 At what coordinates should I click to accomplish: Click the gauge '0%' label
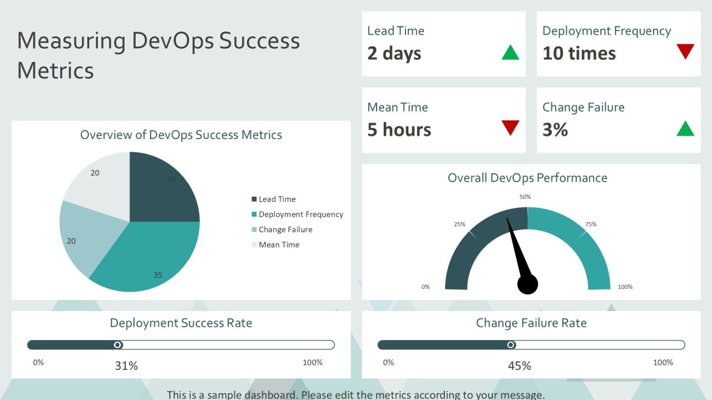pos(426,287)
